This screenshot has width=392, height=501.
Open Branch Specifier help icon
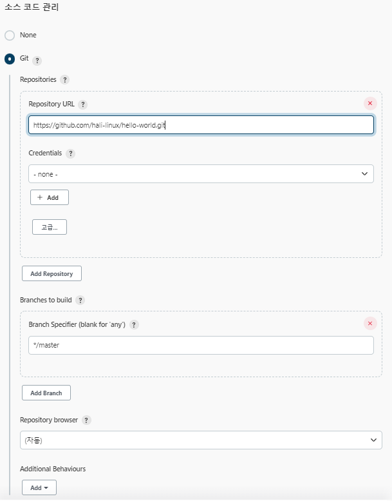[x=134, y=325]
